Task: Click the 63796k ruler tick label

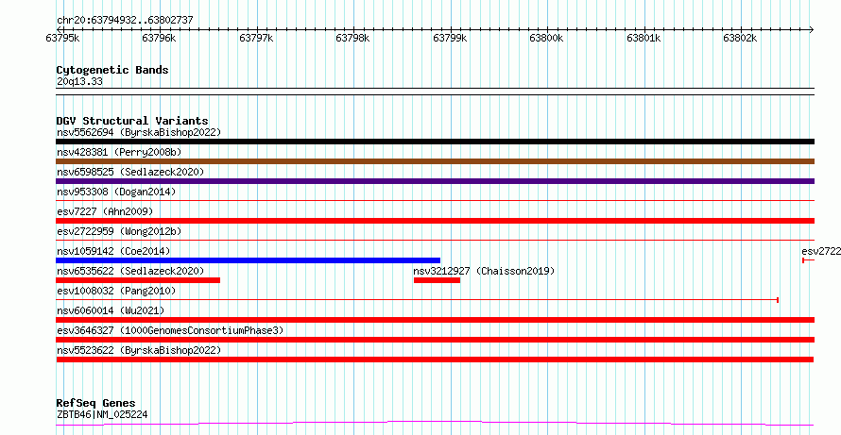Action: click(160, 38)
